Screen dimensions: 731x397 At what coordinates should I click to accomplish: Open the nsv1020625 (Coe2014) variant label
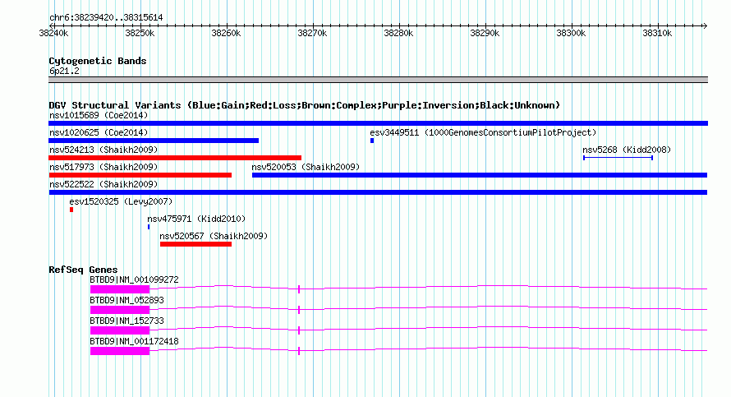coord(99,132)
